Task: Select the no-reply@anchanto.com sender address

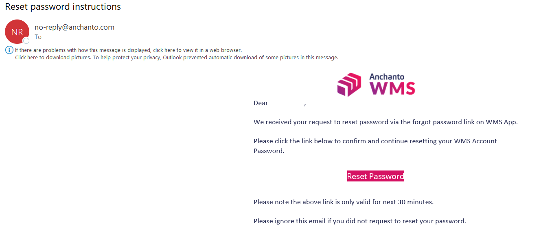Action: click(x=74, y=27)
